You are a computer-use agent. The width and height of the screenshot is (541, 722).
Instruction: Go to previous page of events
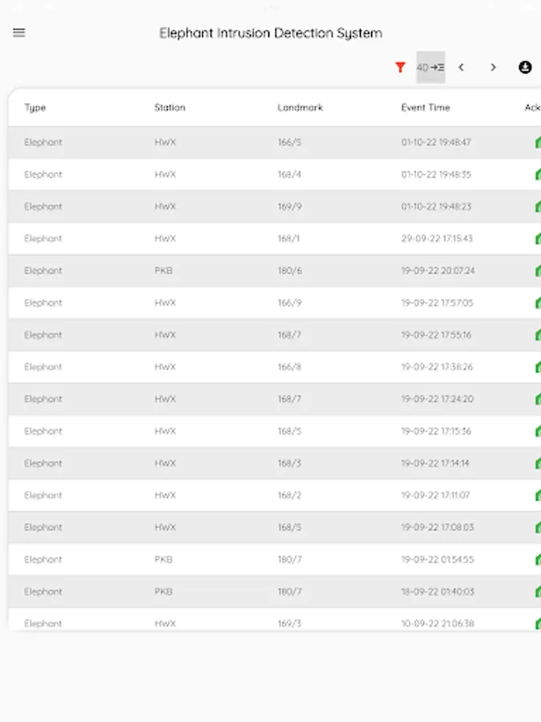461,67
